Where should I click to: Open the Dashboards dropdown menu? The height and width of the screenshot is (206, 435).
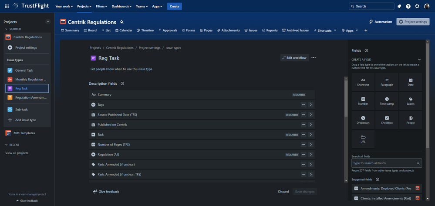coord(121,7)
